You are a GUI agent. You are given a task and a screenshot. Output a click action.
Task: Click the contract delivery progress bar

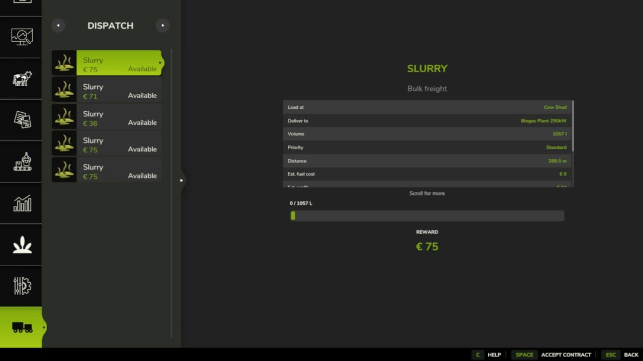[x=427, y=216]
